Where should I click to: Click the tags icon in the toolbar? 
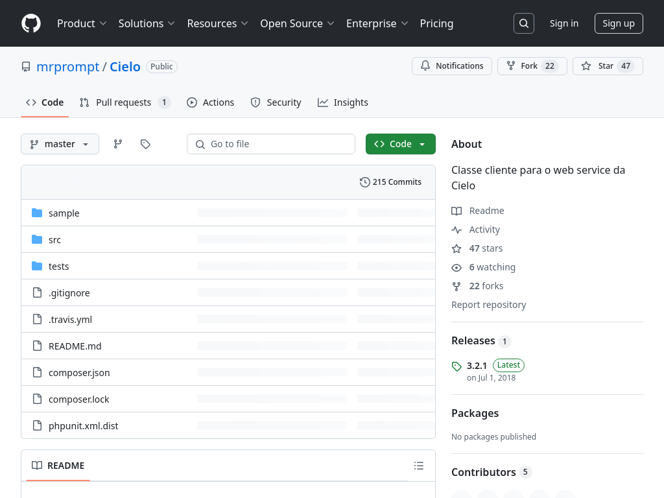tap(145, 144)
